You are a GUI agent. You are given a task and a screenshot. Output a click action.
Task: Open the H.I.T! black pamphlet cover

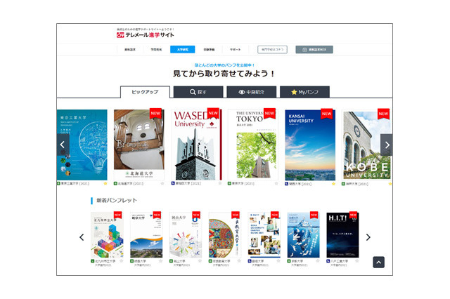pyautogui.click(x=342, y=235)
